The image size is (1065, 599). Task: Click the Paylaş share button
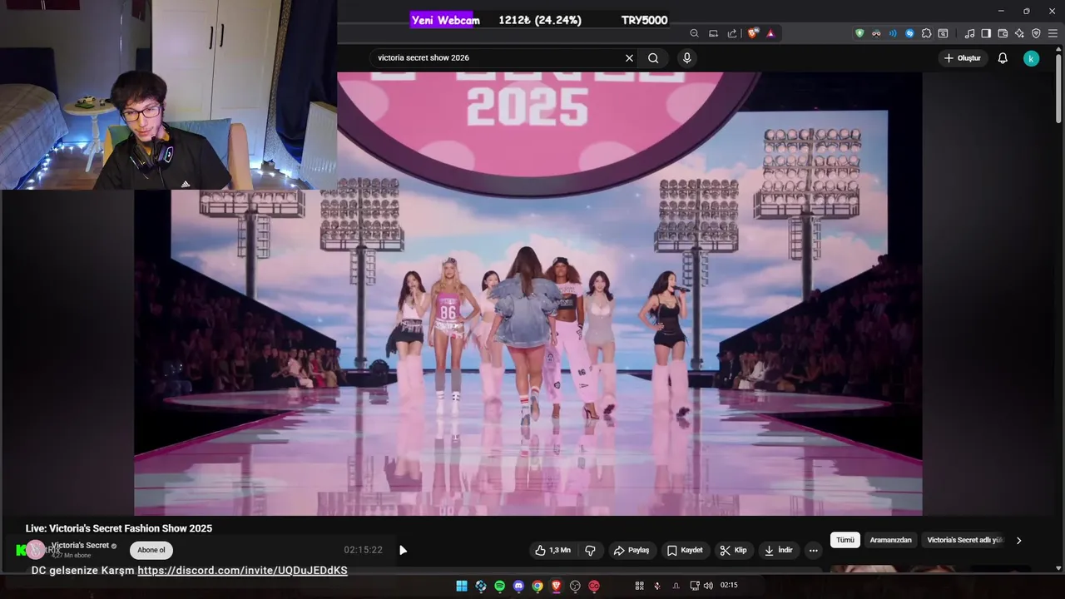[632, 550]
